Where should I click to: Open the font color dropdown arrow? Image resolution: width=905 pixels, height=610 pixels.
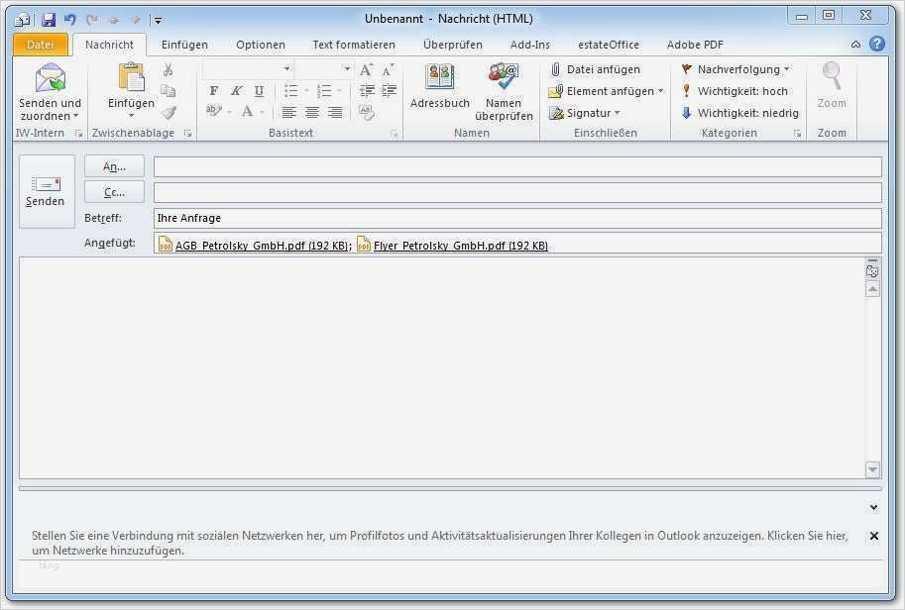click(x=262, y=112)
